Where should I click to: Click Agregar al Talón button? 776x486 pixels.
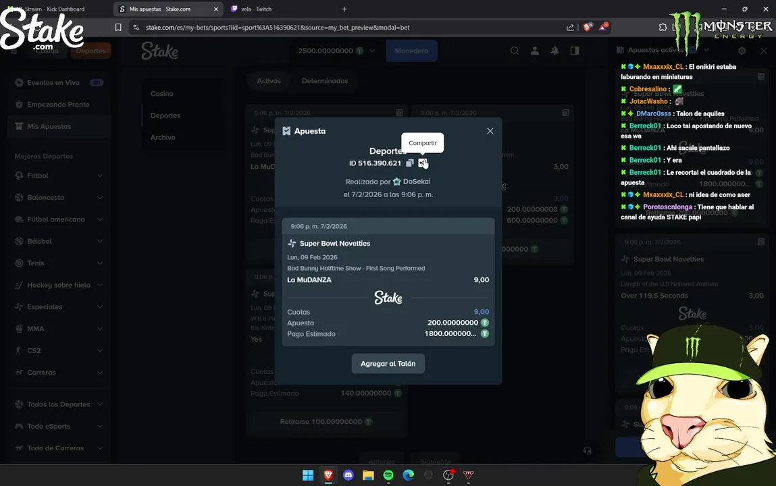click(x=388, y=363)
